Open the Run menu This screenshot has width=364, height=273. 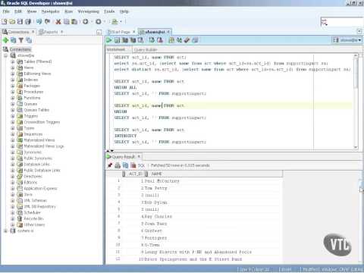click(x=68, y=11)
